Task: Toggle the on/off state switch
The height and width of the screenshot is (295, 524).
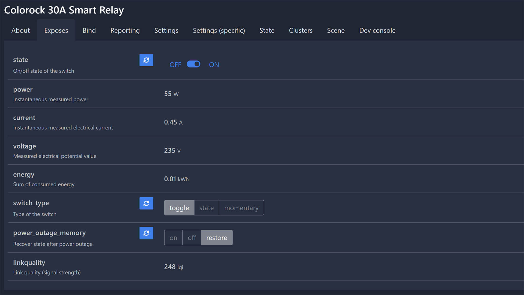Action: [193, 64]
